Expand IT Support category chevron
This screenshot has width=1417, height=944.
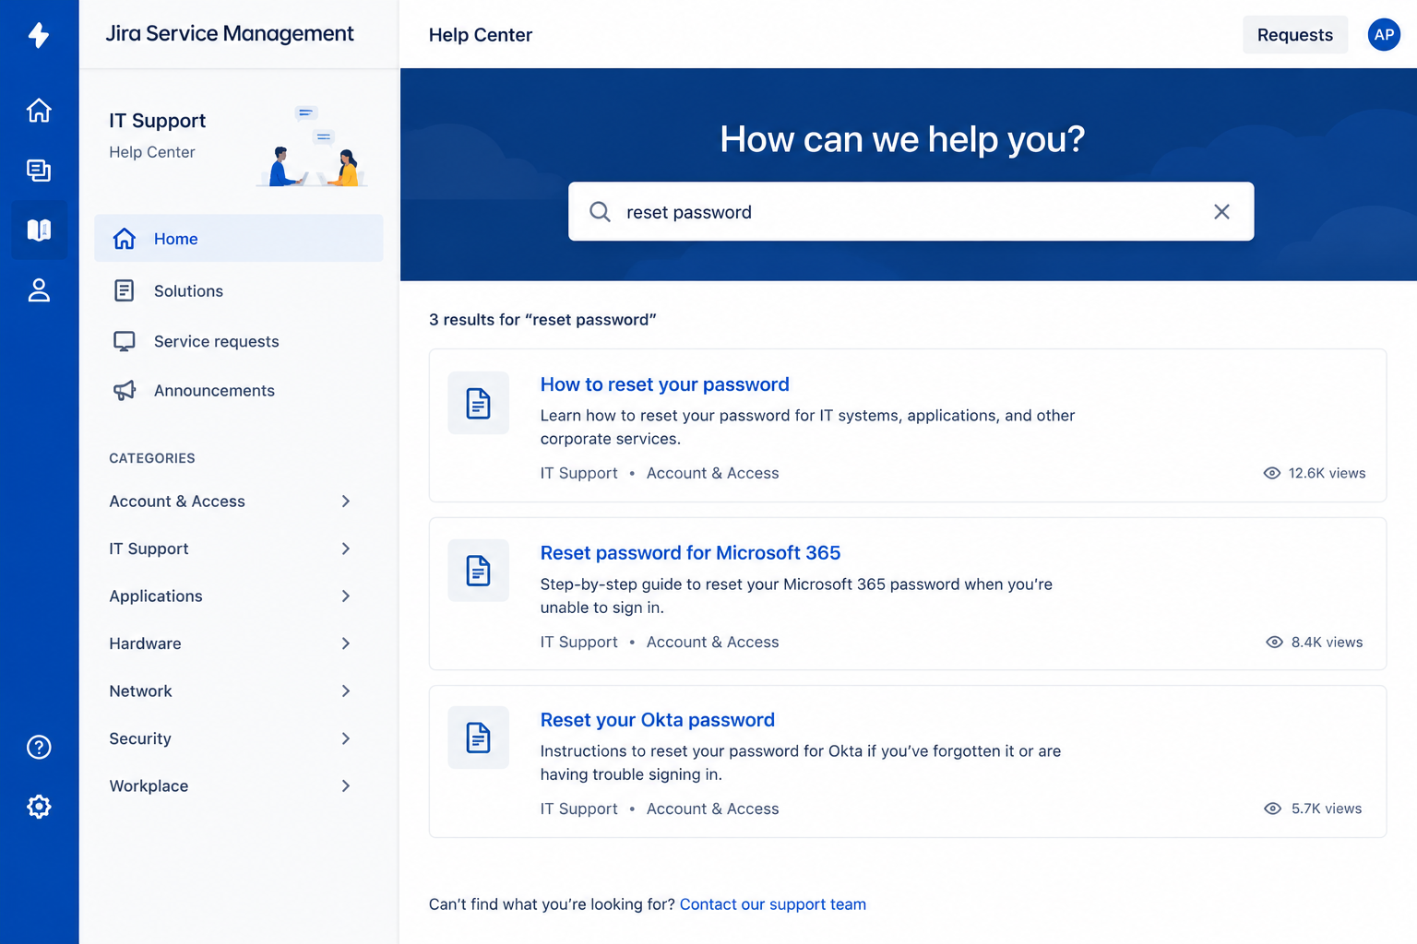(346, 549)
